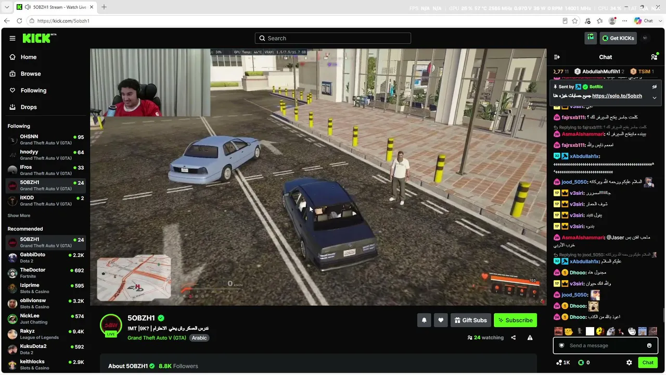This screenshot has height=375, width=666.
Task: Go back in the browser
Action: click(x=7, y=21)
